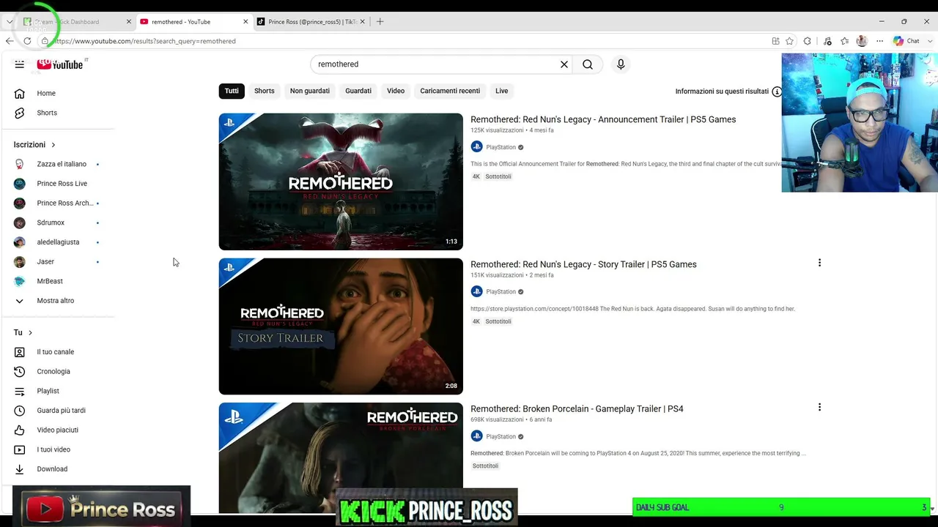The image size is (938, 527).
Task: Open a new browser tab
Action: pos(380,22)
